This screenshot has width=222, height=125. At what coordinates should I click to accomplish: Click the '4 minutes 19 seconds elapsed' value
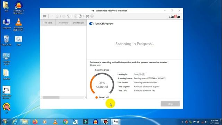146,86
